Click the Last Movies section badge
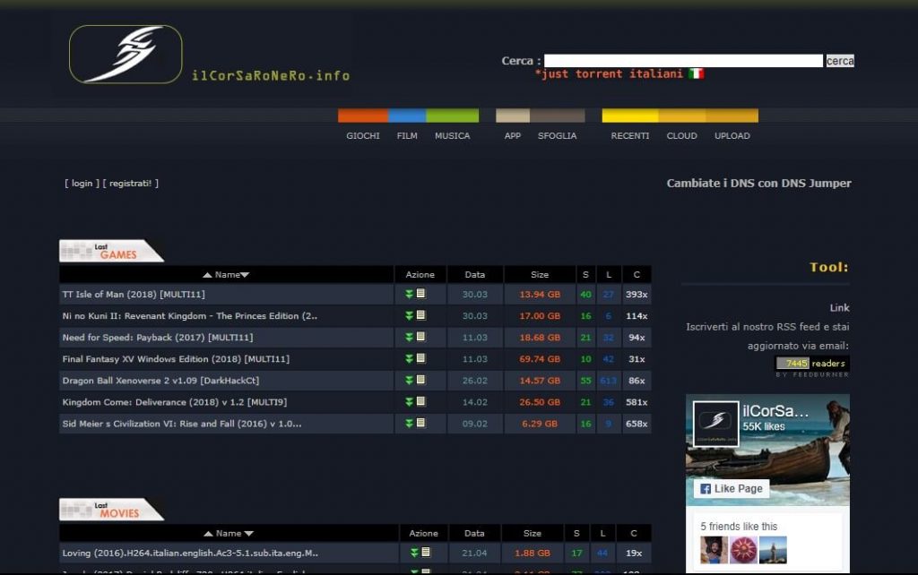This screenshot has height=575, width=918. 111,510
